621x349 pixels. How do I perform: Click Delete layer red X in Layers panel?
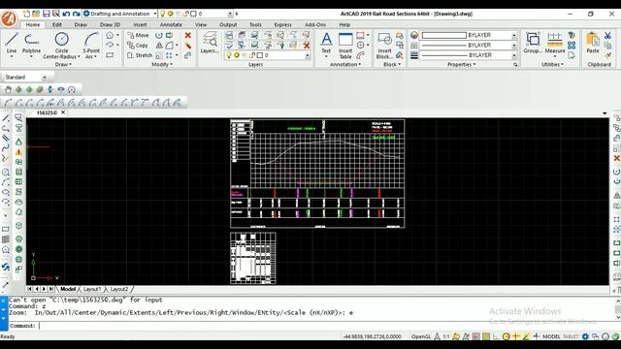(307, 46)
